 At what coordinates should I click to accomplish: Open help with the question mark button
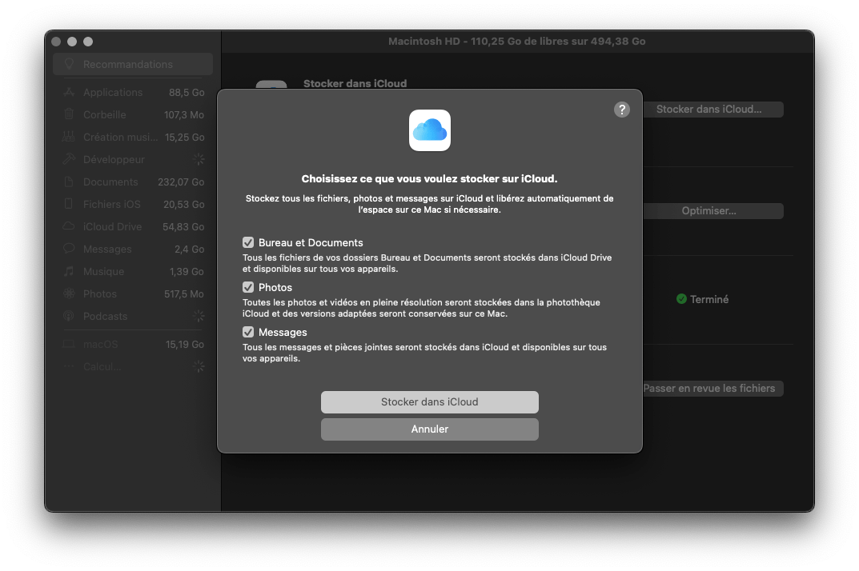(x=622, y=110)
